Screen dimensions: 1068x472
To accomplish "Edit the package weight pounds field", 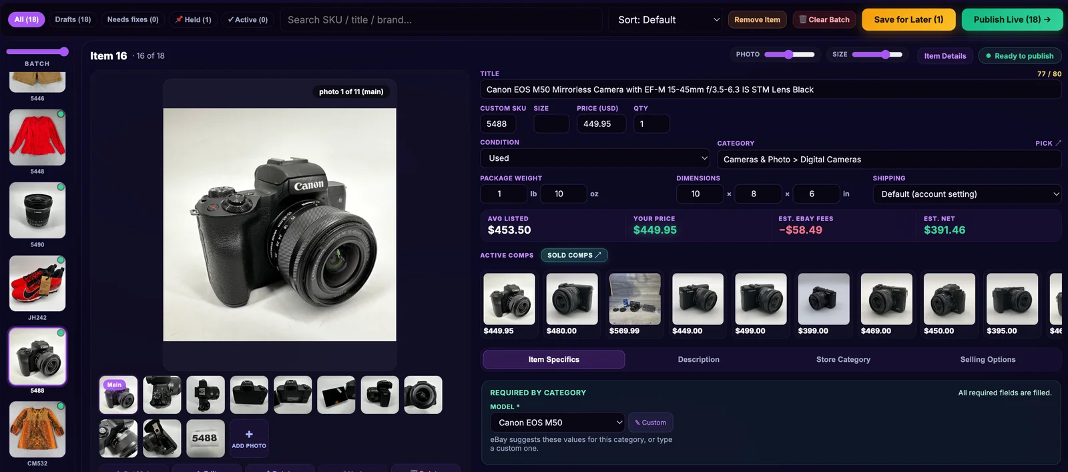I will (503, 194).
